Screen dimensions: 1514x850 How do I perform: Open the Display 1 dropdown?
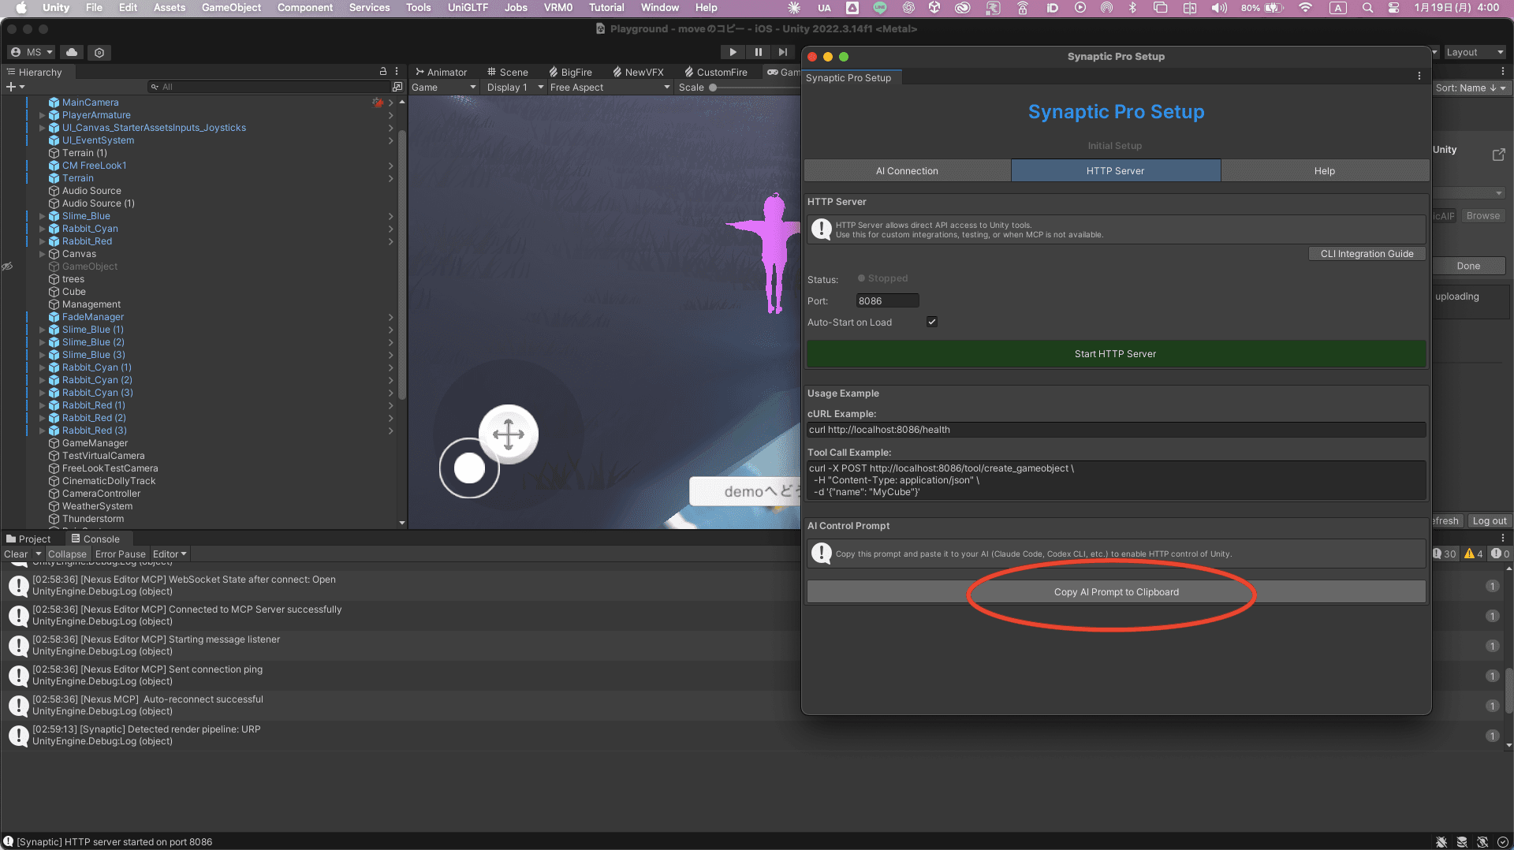point(512,87)
